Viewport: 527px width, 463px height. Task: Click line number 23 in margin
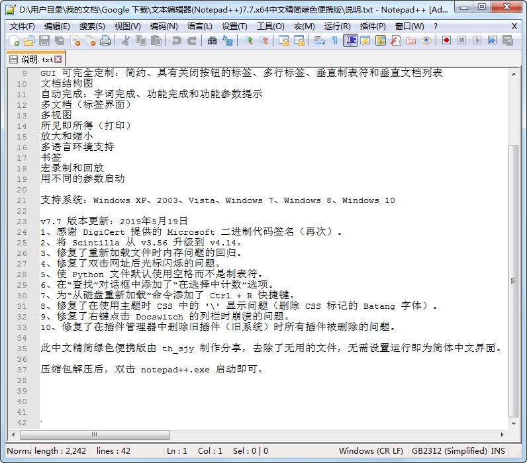coord(22,222)
